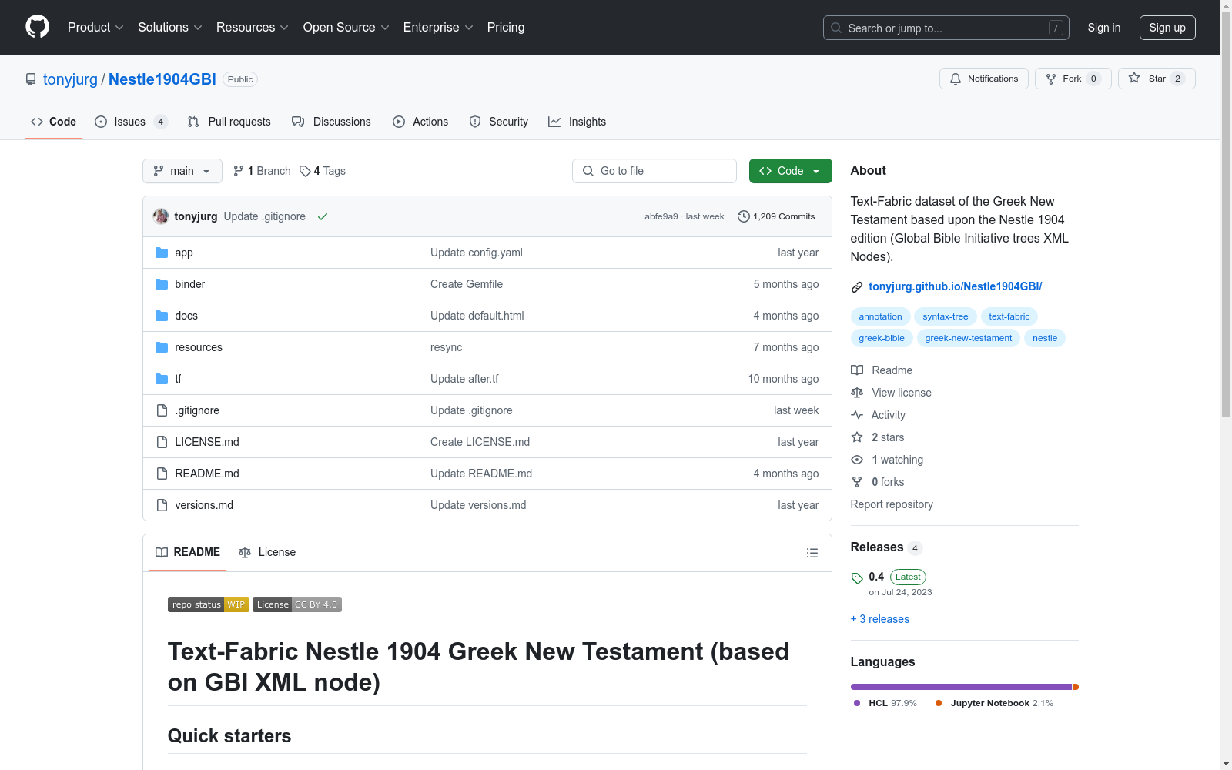Open the + 3 releases link
1232x770 pixels.
click(880, 619)
